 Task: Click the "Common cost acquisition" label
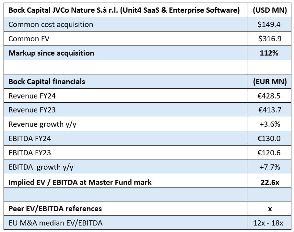[51, 24]
